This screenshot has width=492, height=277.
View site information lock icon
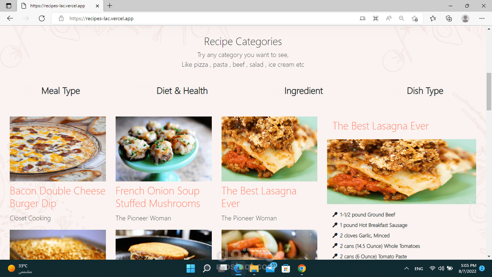[61, 18]
